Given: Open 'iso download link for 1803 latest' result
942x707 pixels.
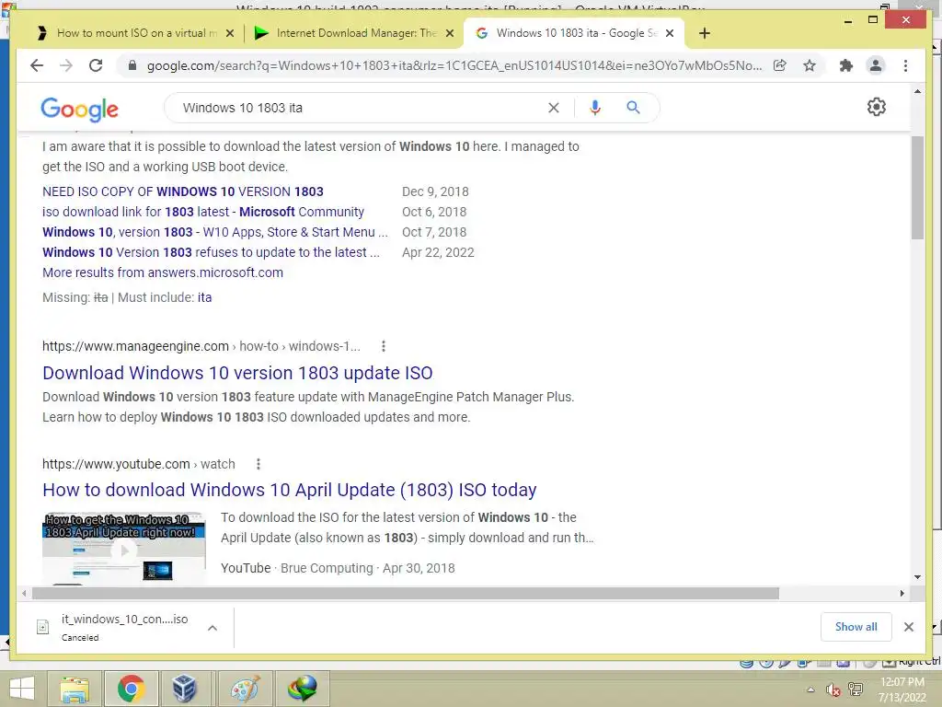Looking at the screenshot, I should 203,212.
